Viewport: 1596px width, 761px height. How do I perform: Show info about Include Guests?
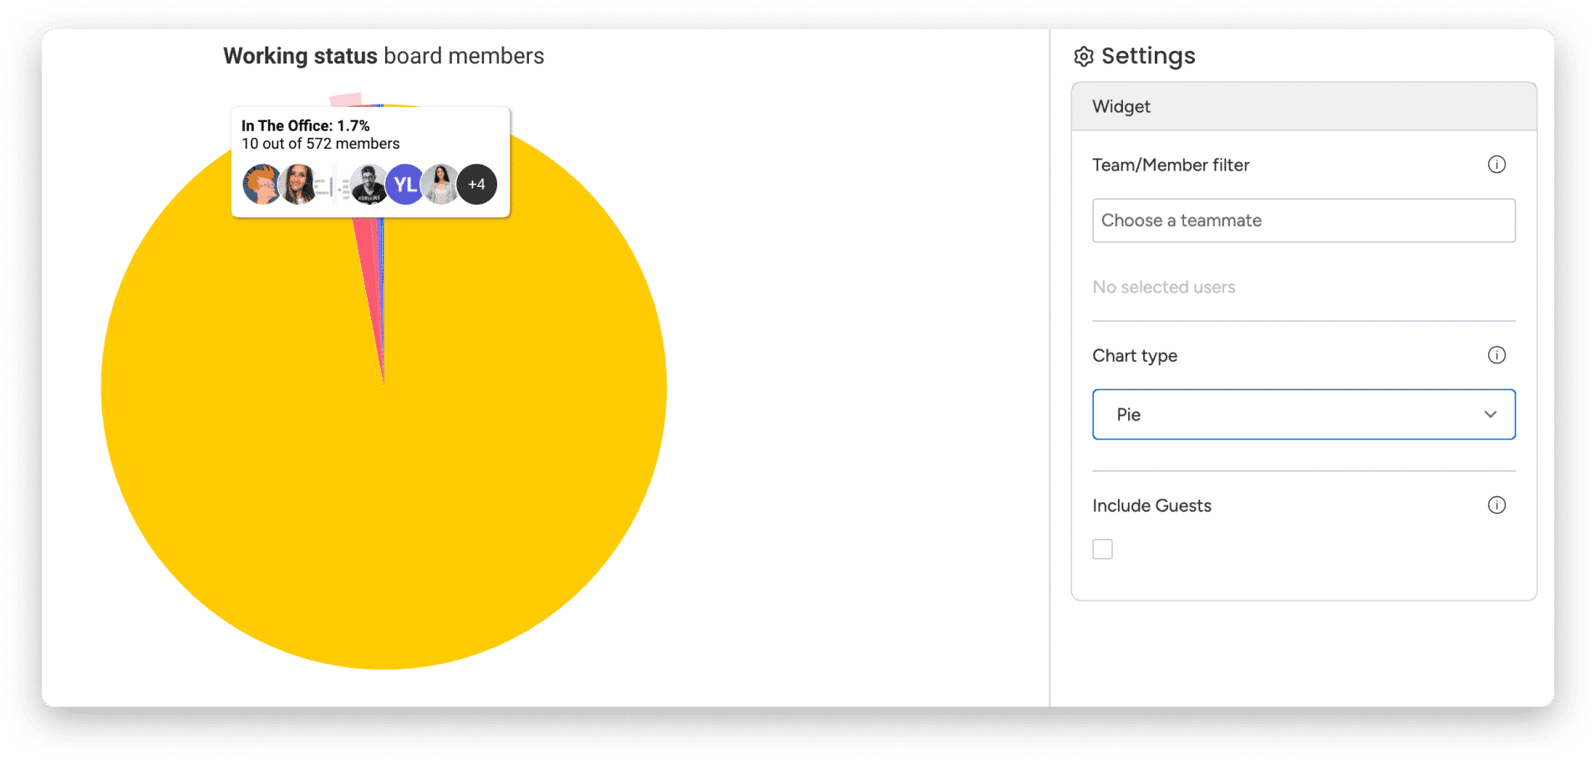(x=1497, y=505)
